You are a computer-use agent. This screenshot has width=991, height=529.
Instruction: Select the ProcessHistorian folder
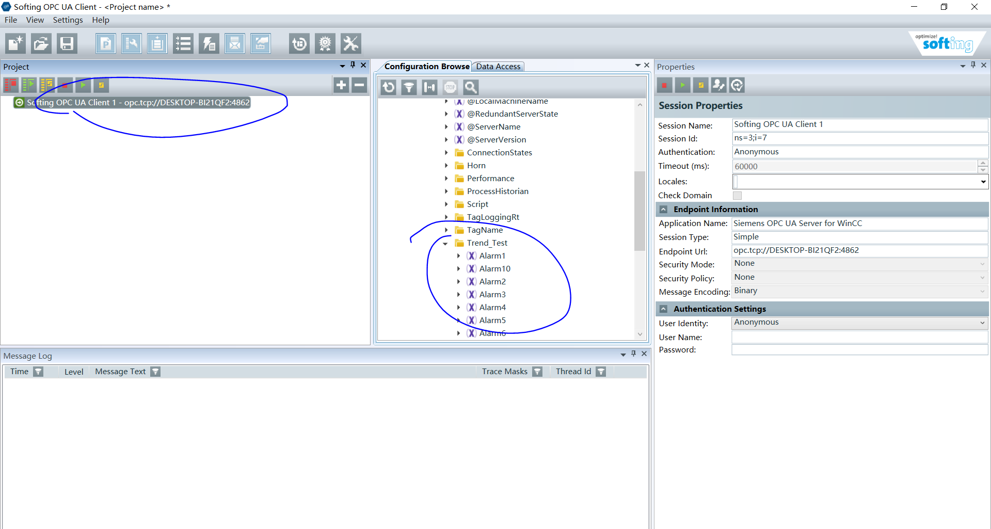pyautogui.click(x=498, y=191)
